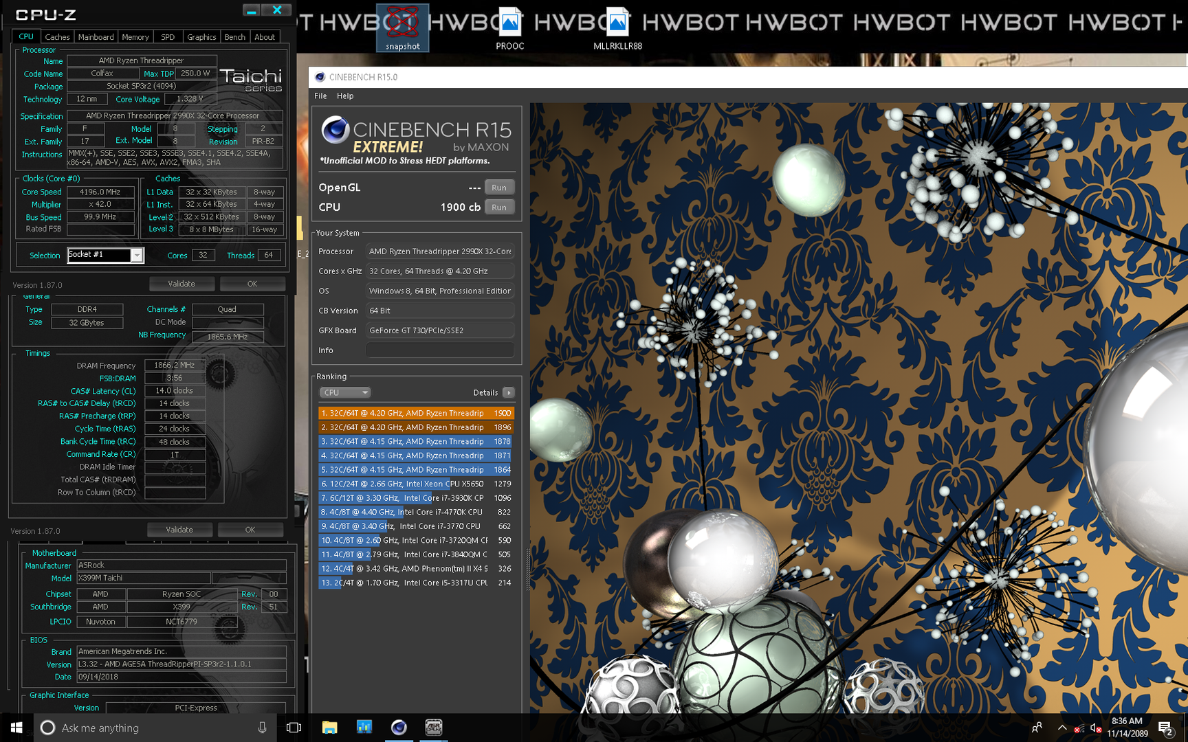Click OK button in Memory window
This screenshot has height=742, width=1188.
point(250,530)
